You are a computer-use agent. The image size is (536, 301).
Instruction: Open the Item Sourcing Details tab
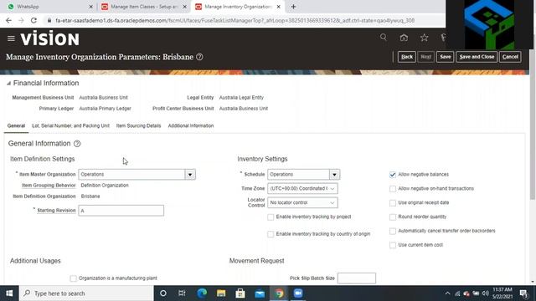pos(138,125)
